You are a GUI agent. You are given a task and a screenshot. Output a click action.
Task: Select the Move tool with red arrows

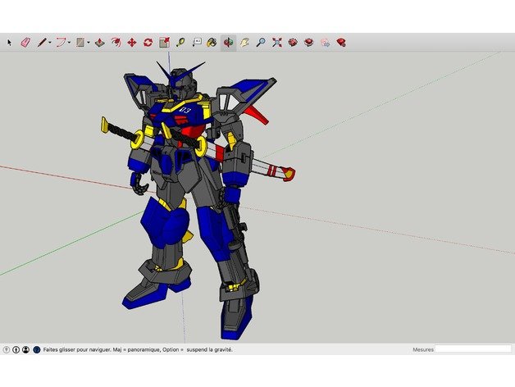click(x=131, y=42)
